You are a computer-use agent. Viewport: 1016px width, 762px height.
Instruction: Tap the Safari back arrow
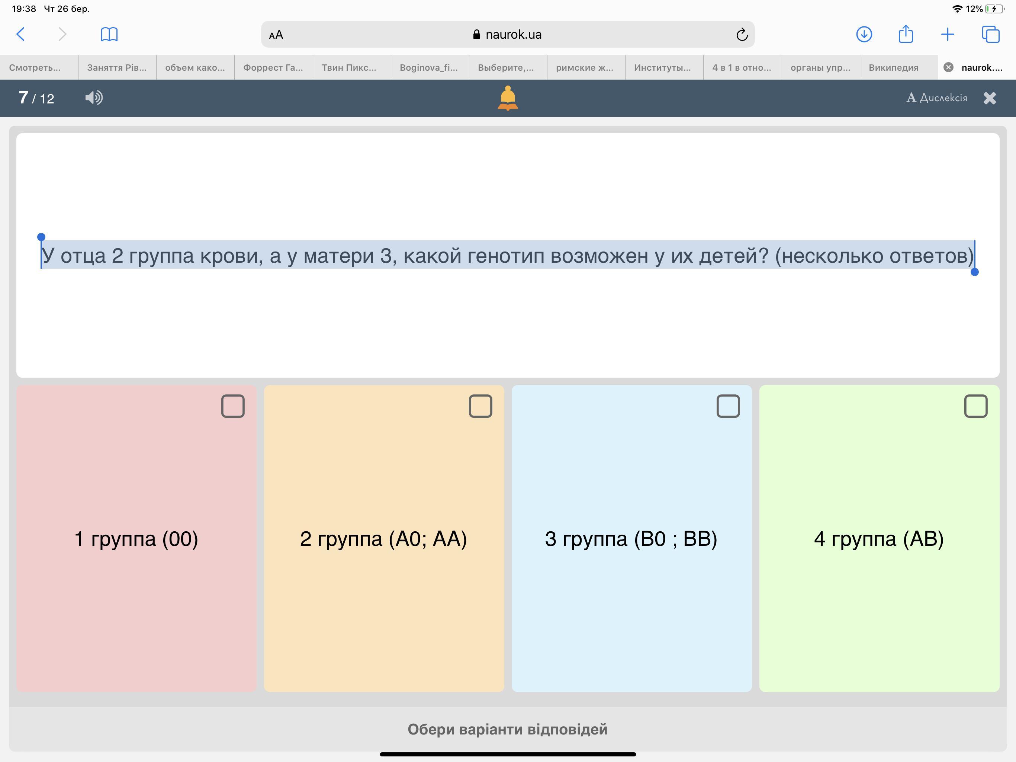pyautogui.click(x=21, y=34)
